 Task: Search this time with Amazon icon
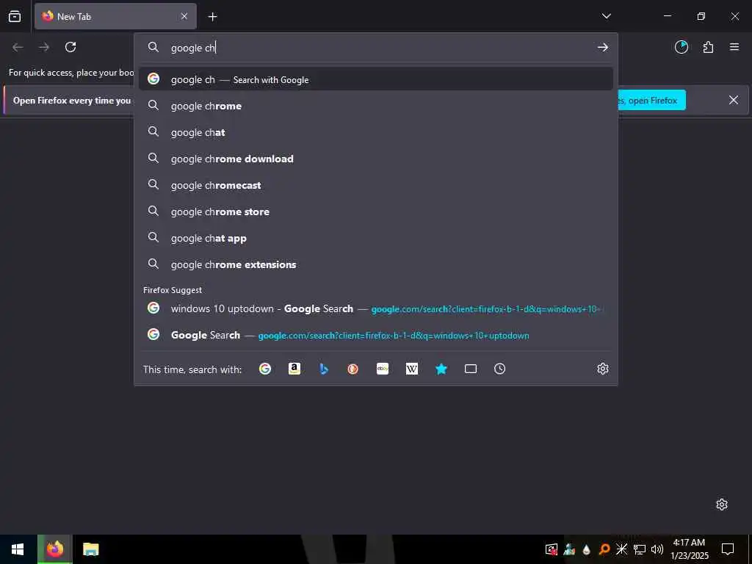tap(294, 369)
